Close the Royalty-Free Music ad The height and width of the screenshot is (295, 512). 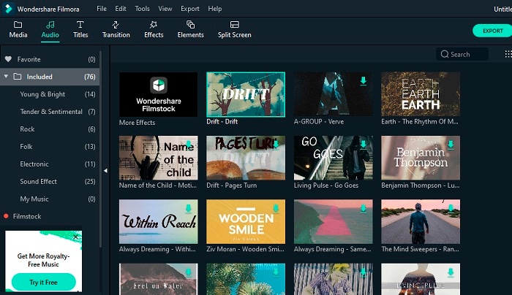(76, 237)
